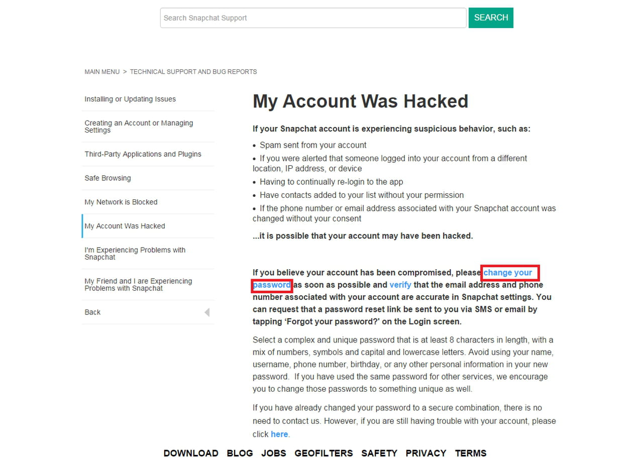Open My Friend and I are Experiencing Problems
Viewport: 643px width, 460px height.
[x=138, y=285]
